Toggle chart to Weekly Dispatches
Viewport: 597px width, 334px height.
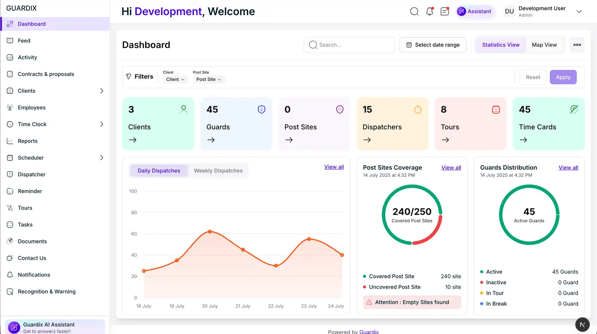pyautogui.click(x=218, y=171)
